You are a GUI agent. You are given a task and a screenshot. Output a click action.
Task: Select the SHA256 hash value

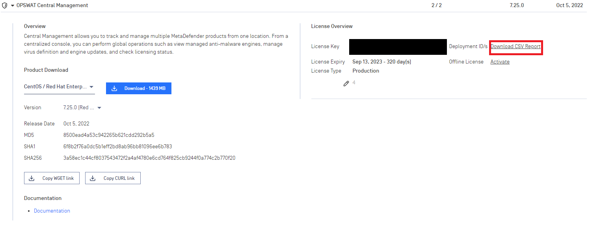coord(149,158)
